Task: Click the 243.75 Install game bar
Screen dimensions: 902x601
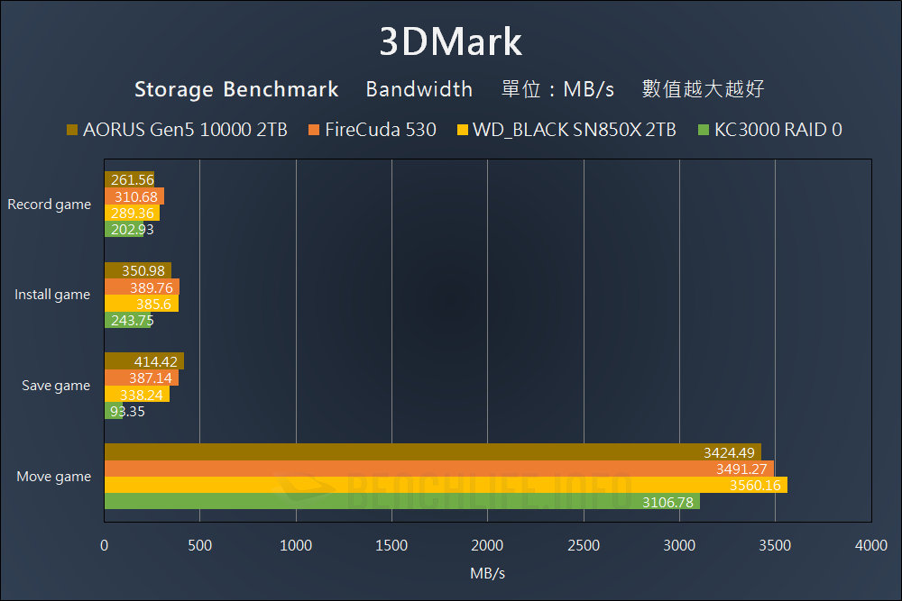Action: coord(128,320)
